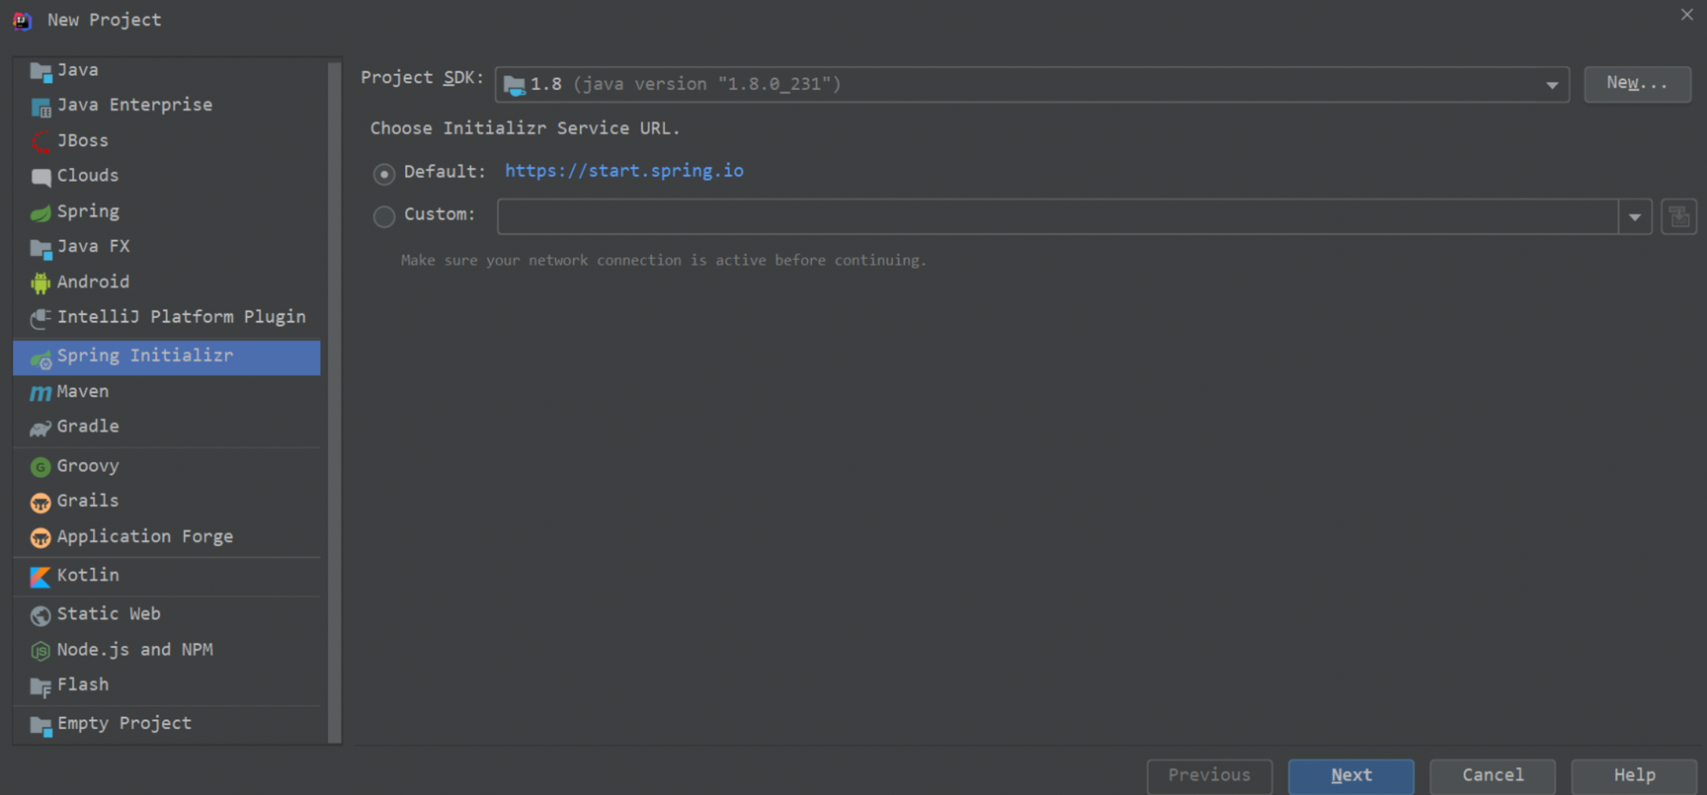Click the Maven m icon

40,393
